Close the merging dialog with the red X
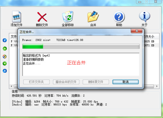The height and width of the screenshot is (118, 163). [137, 31]
